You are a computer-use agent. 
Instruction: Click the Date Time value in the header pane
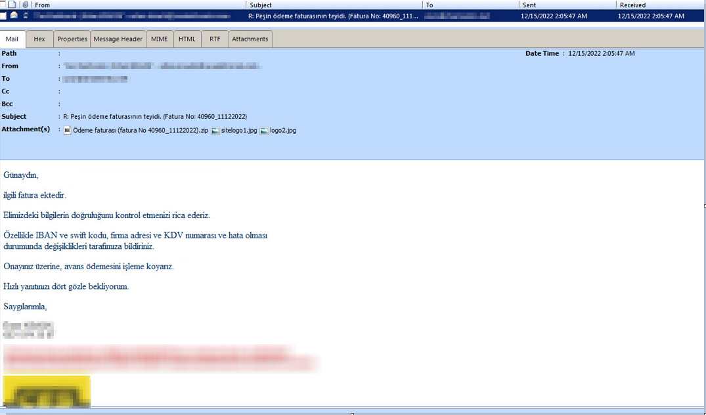[x=602, y=53]
